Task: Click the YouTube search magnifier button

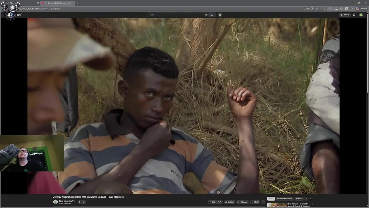Action: 212,15
